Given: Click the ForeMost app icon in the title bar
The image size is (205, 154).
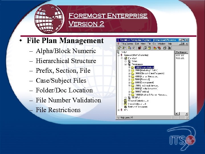Looking at the screenshot, I should click(x=118, y=40).
